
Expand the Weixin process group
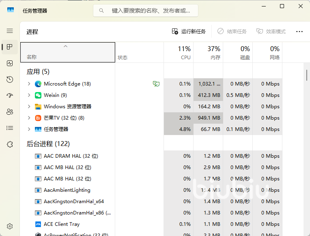(29, 95)
